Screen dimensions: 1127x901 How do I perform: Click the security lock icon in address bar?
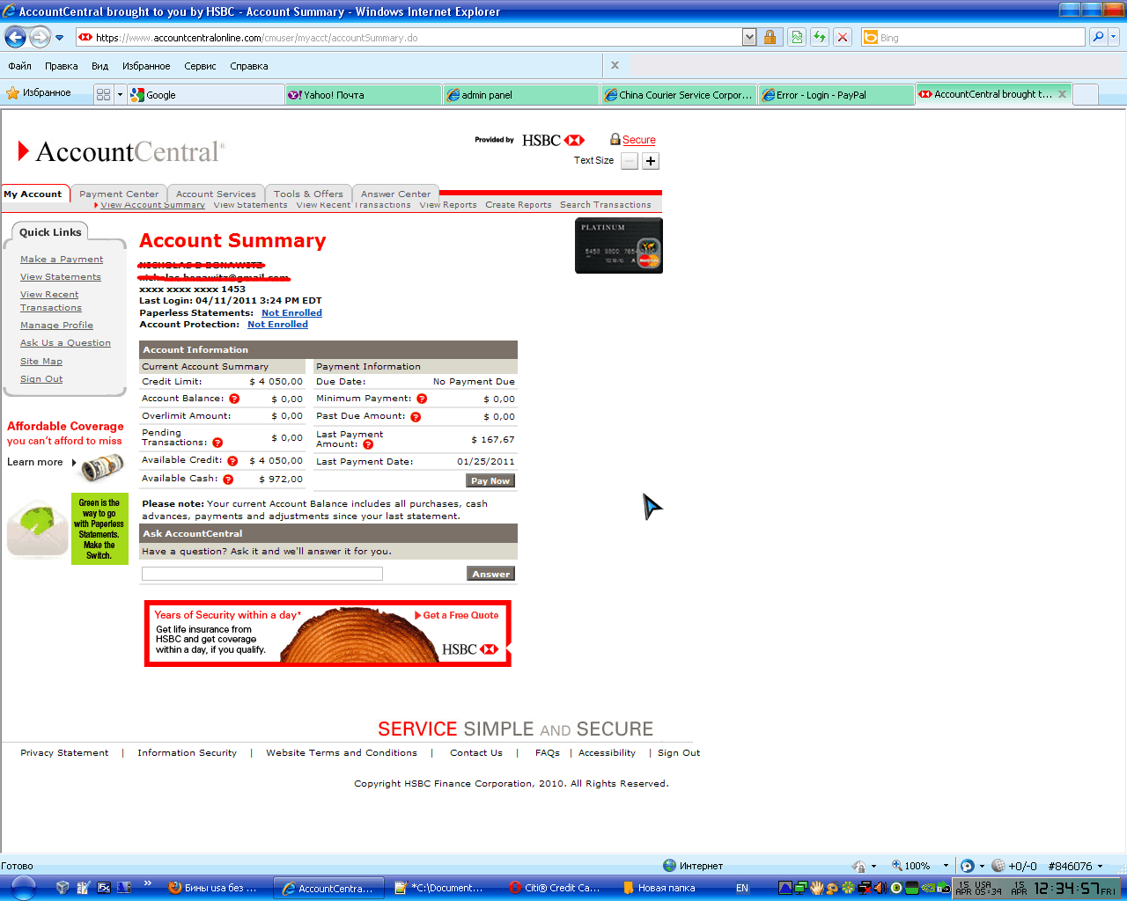click(x=770, y=37)
